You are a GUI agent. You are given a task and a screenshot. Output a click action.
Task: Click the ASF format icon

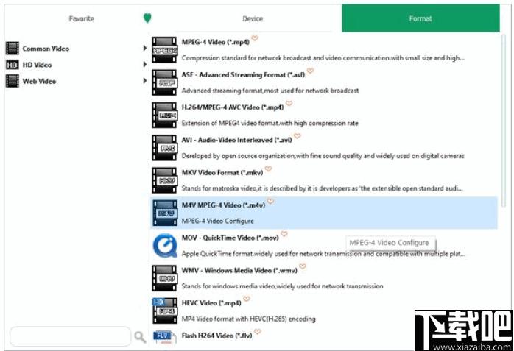pos(164,82)
